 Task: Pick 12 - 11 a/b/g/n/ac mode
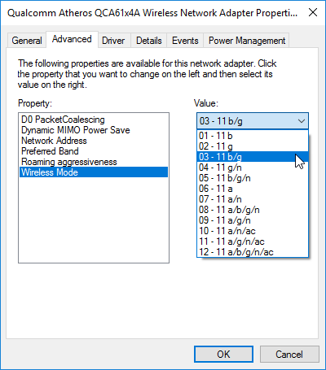253,252
